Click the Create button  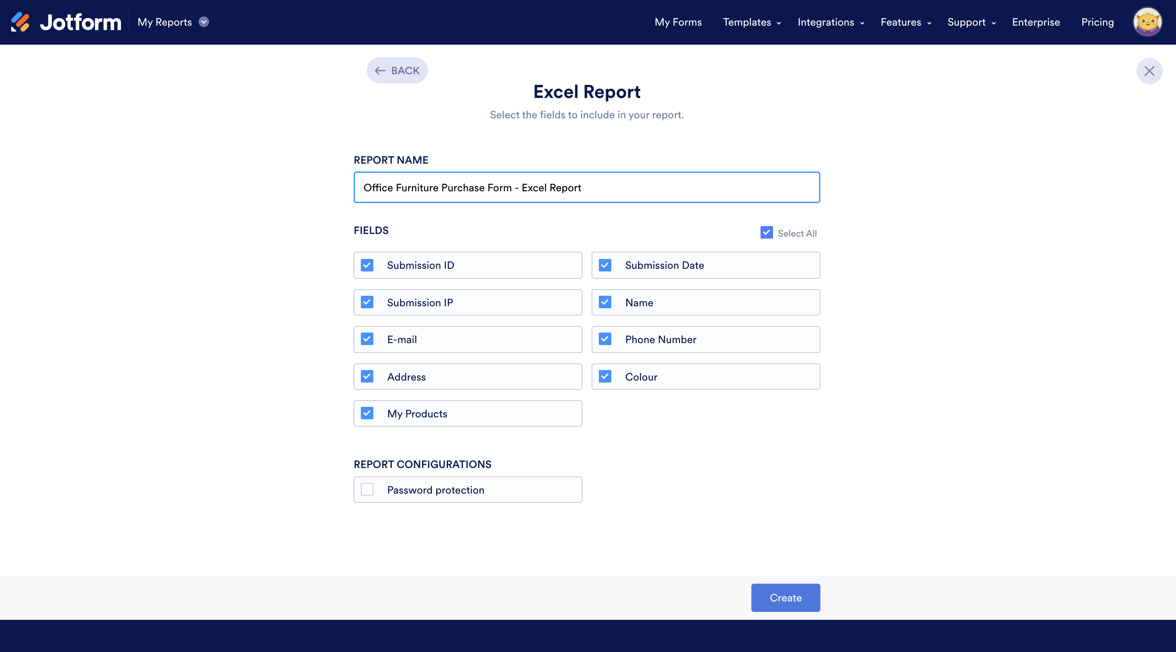[x=785, y=597]
